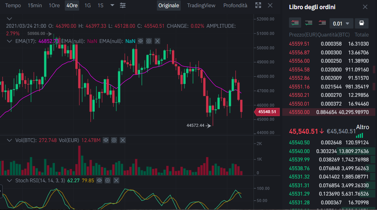The height and width of the screenshot is (210, 377).
Task: Toggle EMA indicator visibility eye
Action: coord(141,41)
